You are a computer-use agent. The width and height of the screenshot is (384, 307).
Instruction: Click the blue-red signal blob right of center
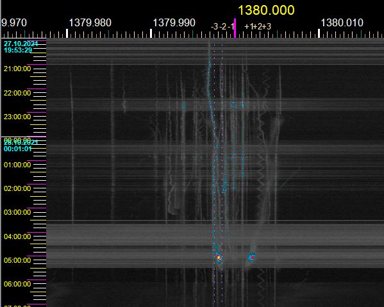(x=252, y=257)
